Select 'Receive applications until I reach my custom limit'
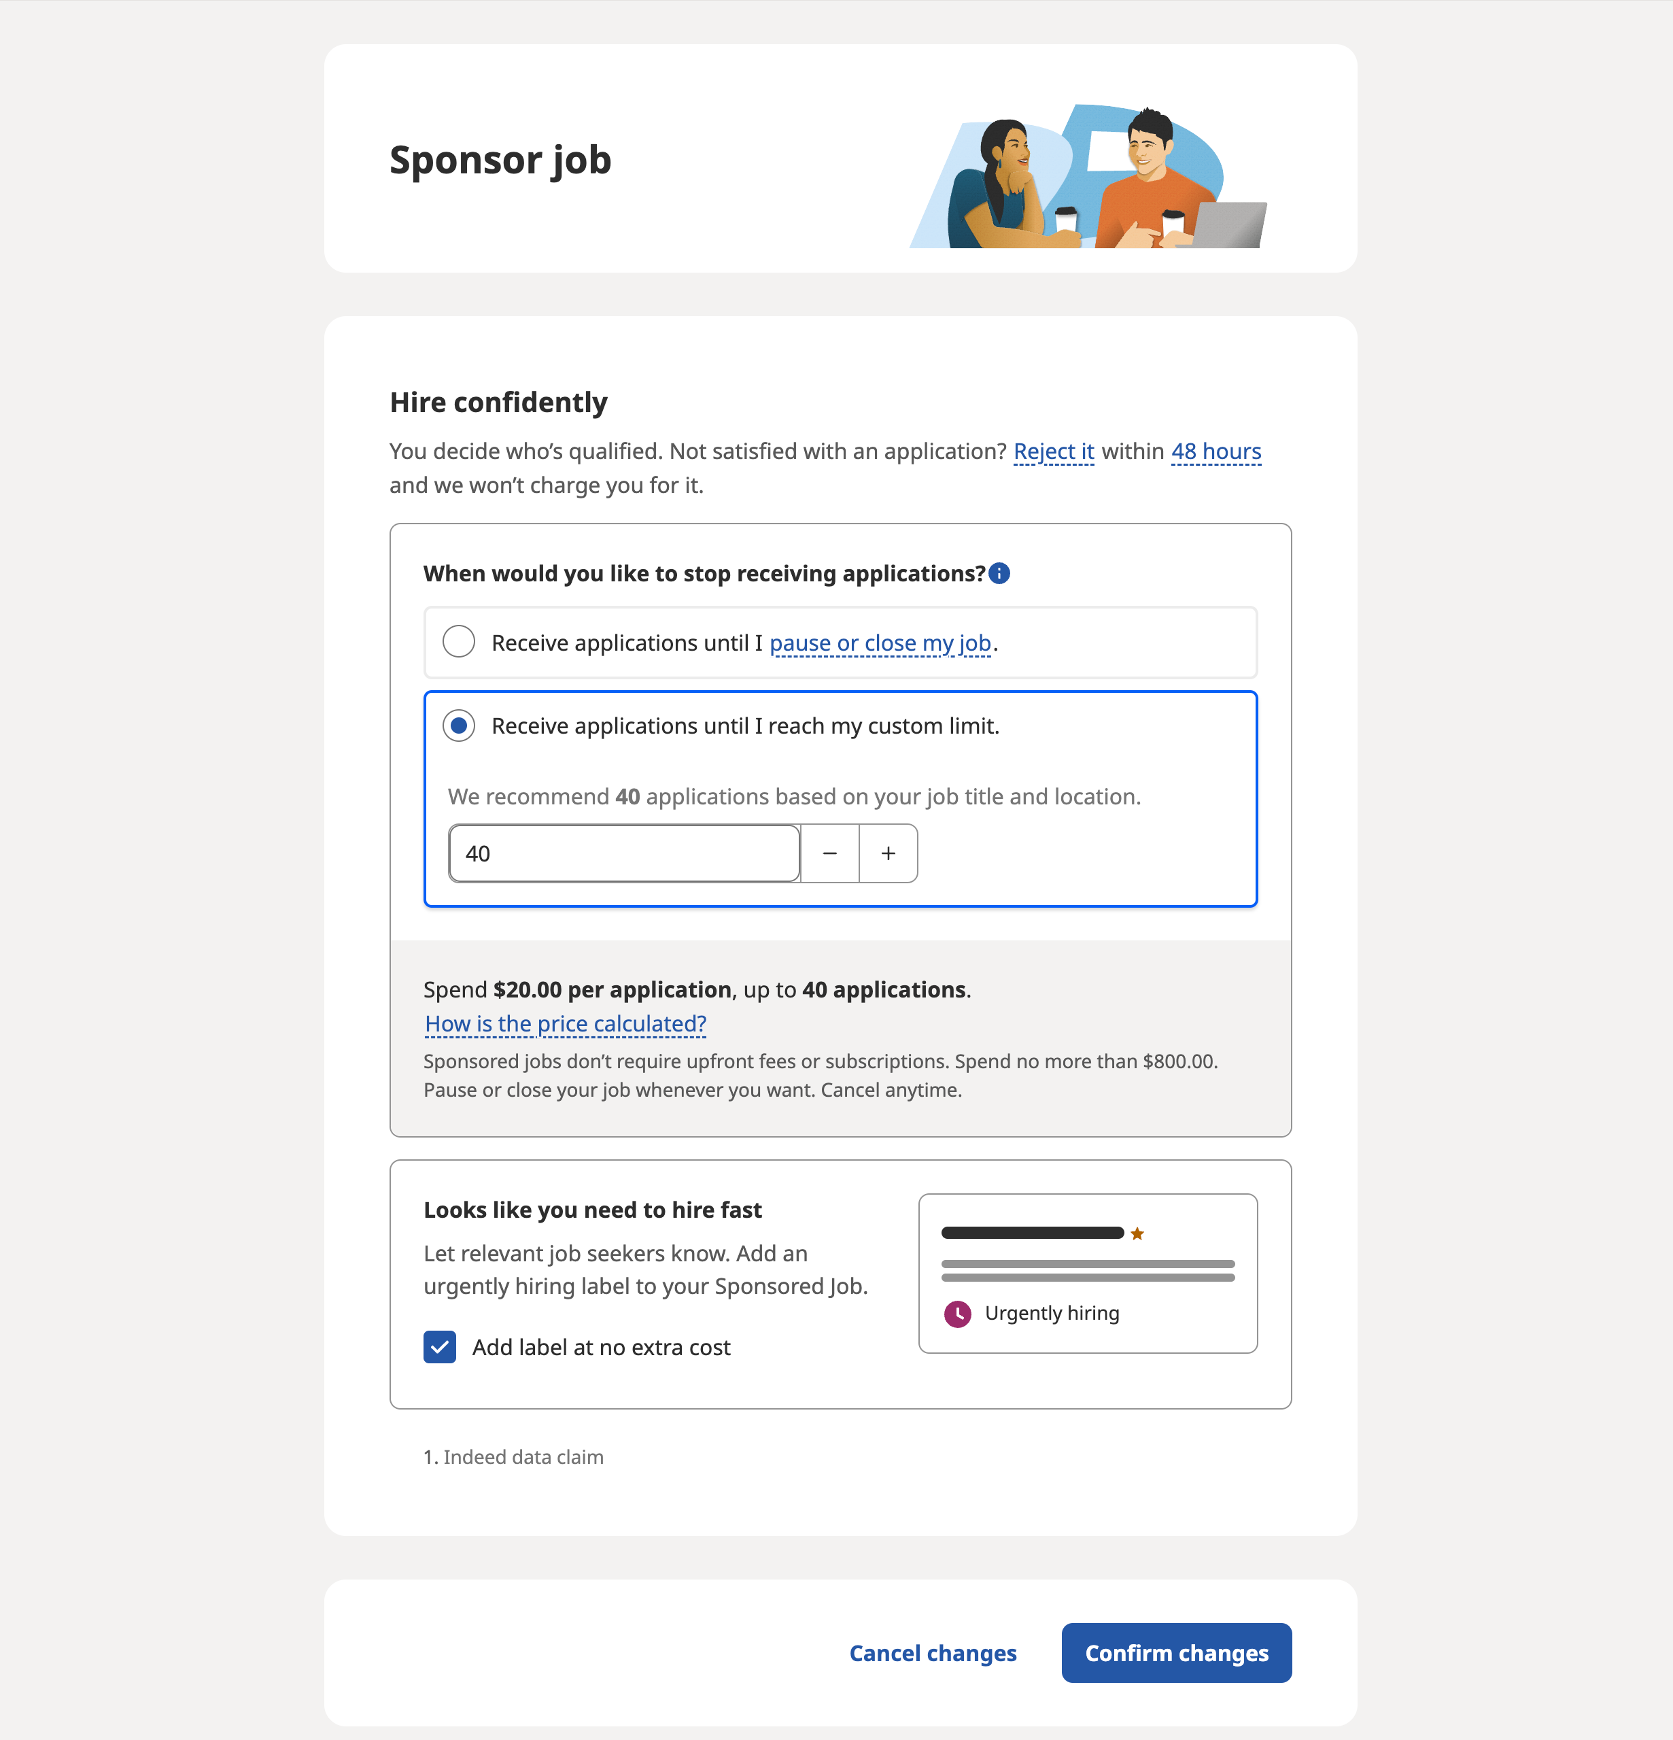Screen dimensions: 1673x1740 click(x=460, y=726)
